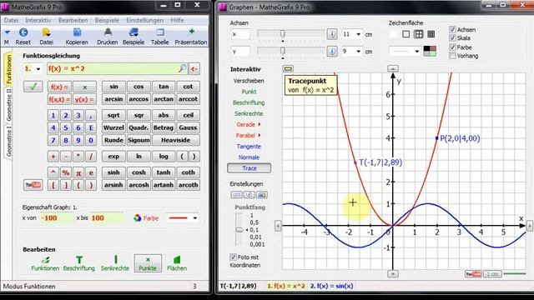534x300 pixels.
Task: Click the x-axis info button
Action: tap(332, 34)
